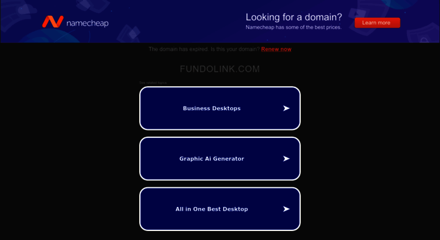Click 'Namecheap has some of the best prices' text

coord(293,27)
